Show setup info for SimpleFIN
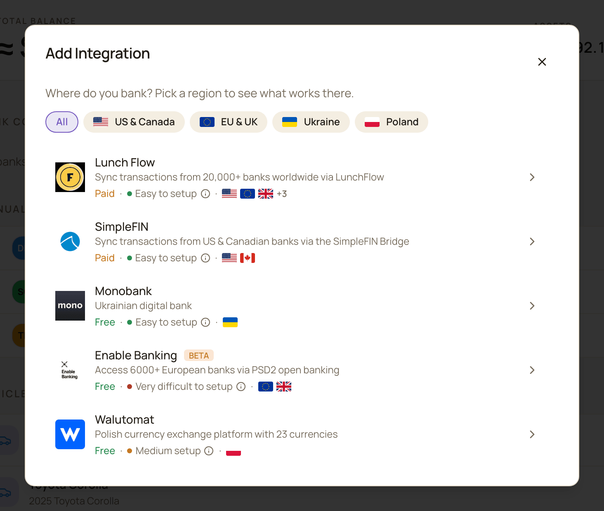604x511 pixels. coord(205,258)
